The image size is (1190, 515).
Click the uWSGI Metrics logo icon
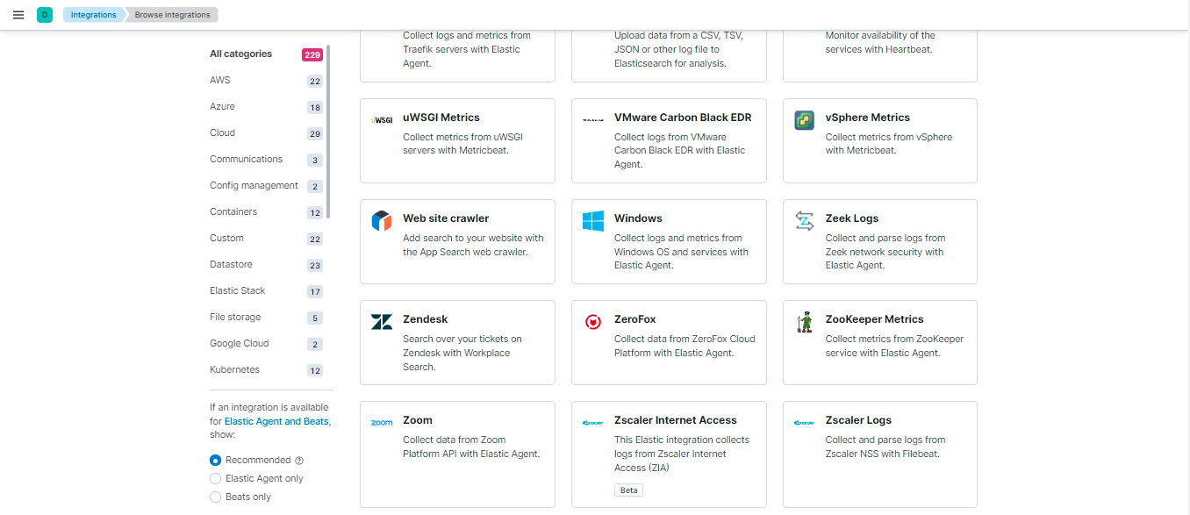(x=382, y=120)
